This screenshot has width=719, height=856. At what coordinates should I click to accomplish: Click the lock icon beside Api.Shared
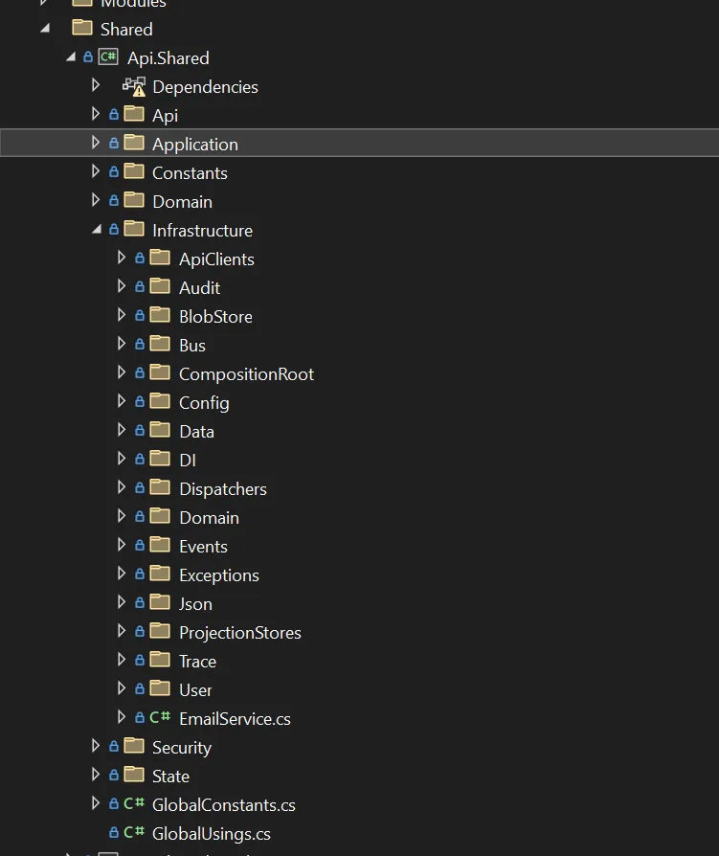pos(88,57)
